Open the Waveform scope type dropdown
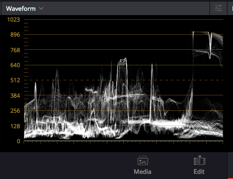Screen dimensions: 233x179 [24, 8]
